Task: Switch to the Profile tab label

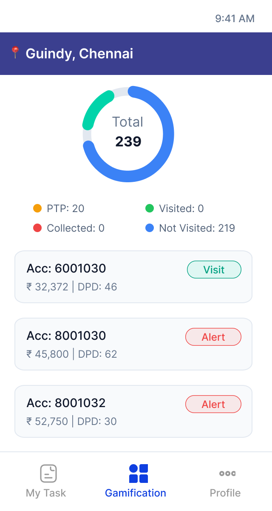Action: coord(225,493)
